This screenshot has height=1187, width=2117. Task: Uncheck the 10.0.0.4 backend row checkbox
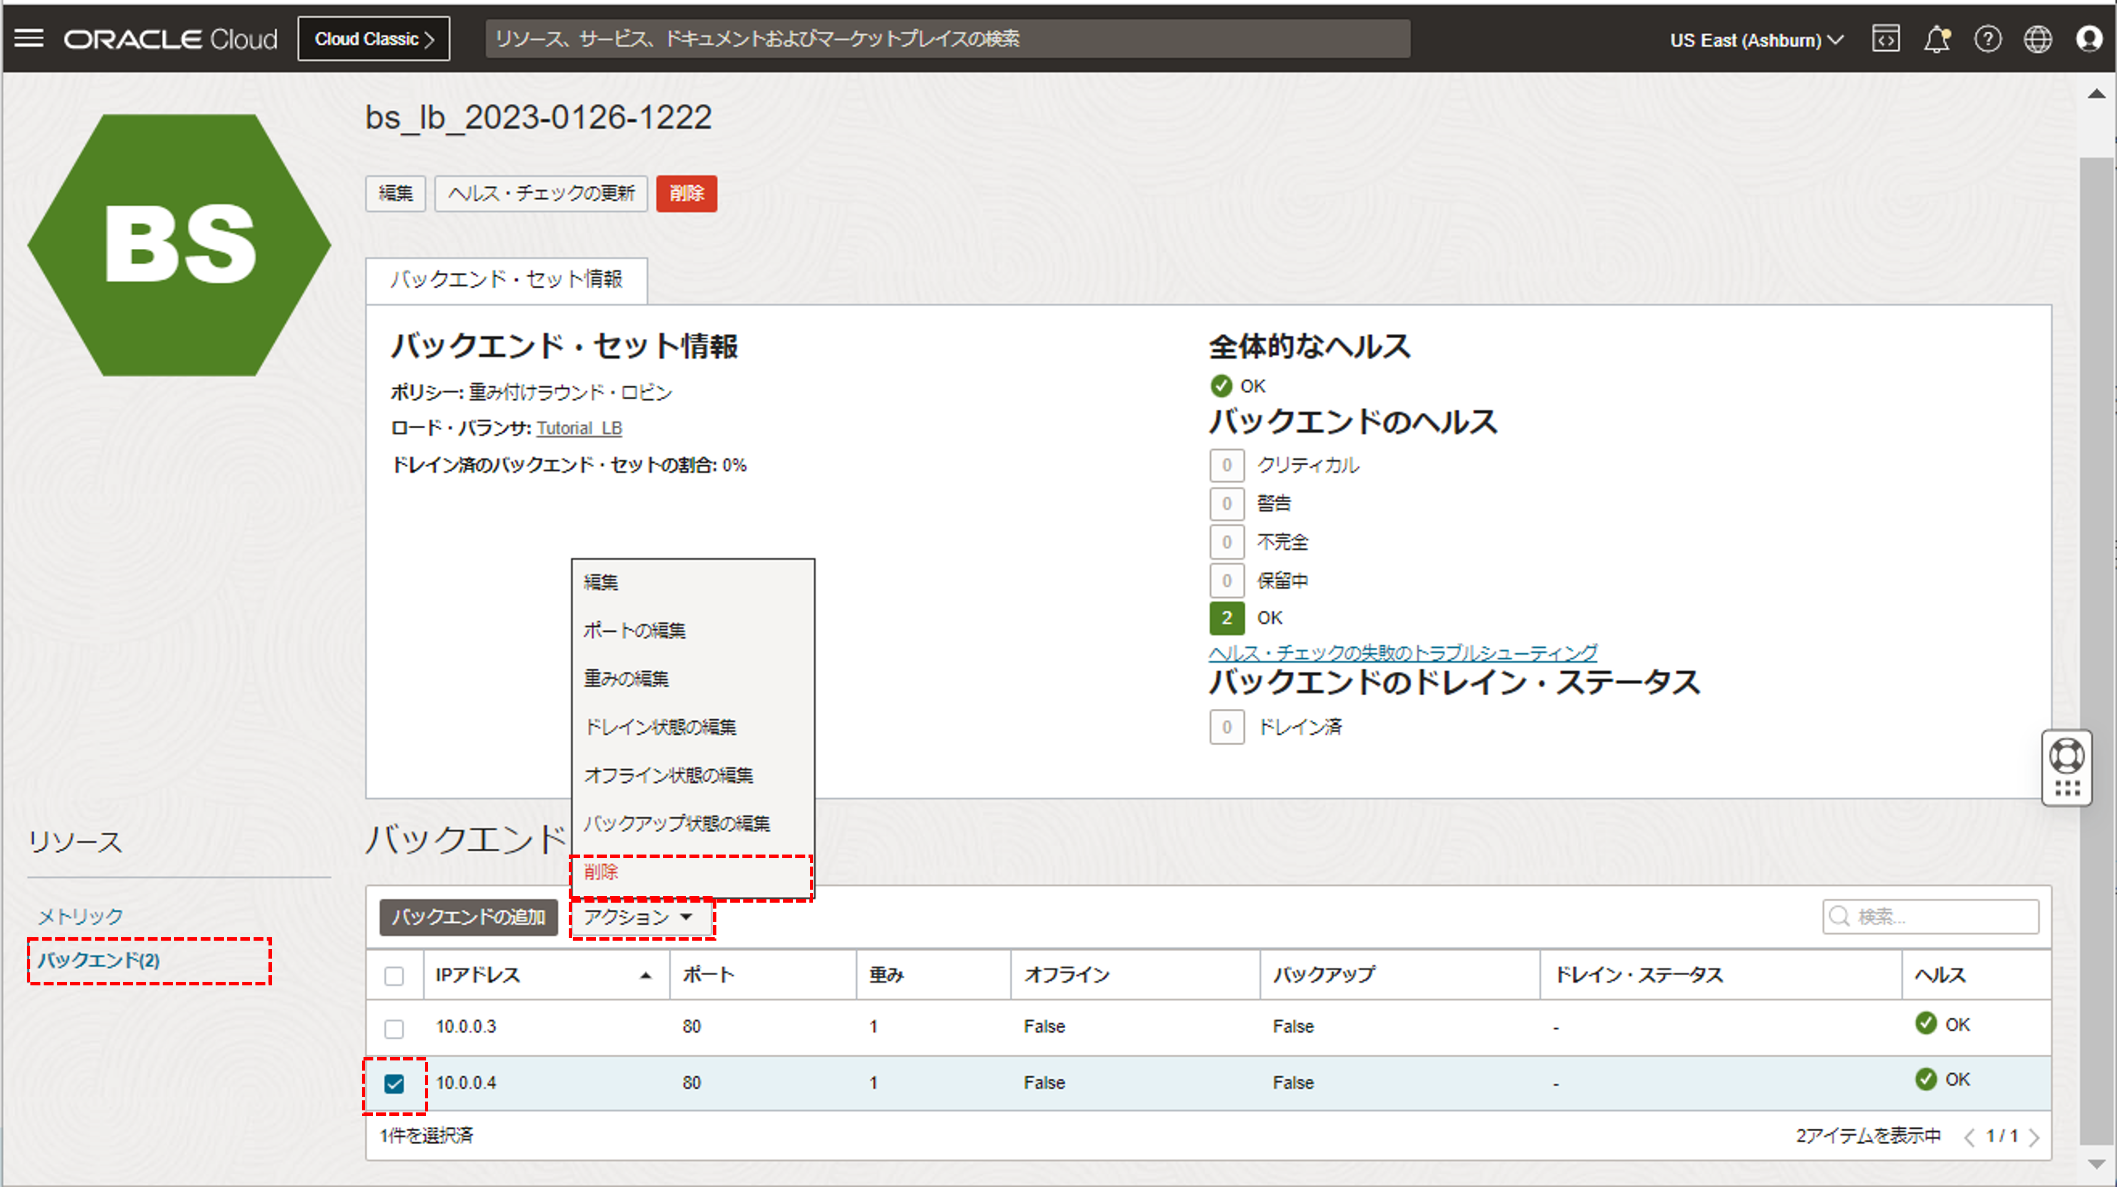pos(395,1084)
